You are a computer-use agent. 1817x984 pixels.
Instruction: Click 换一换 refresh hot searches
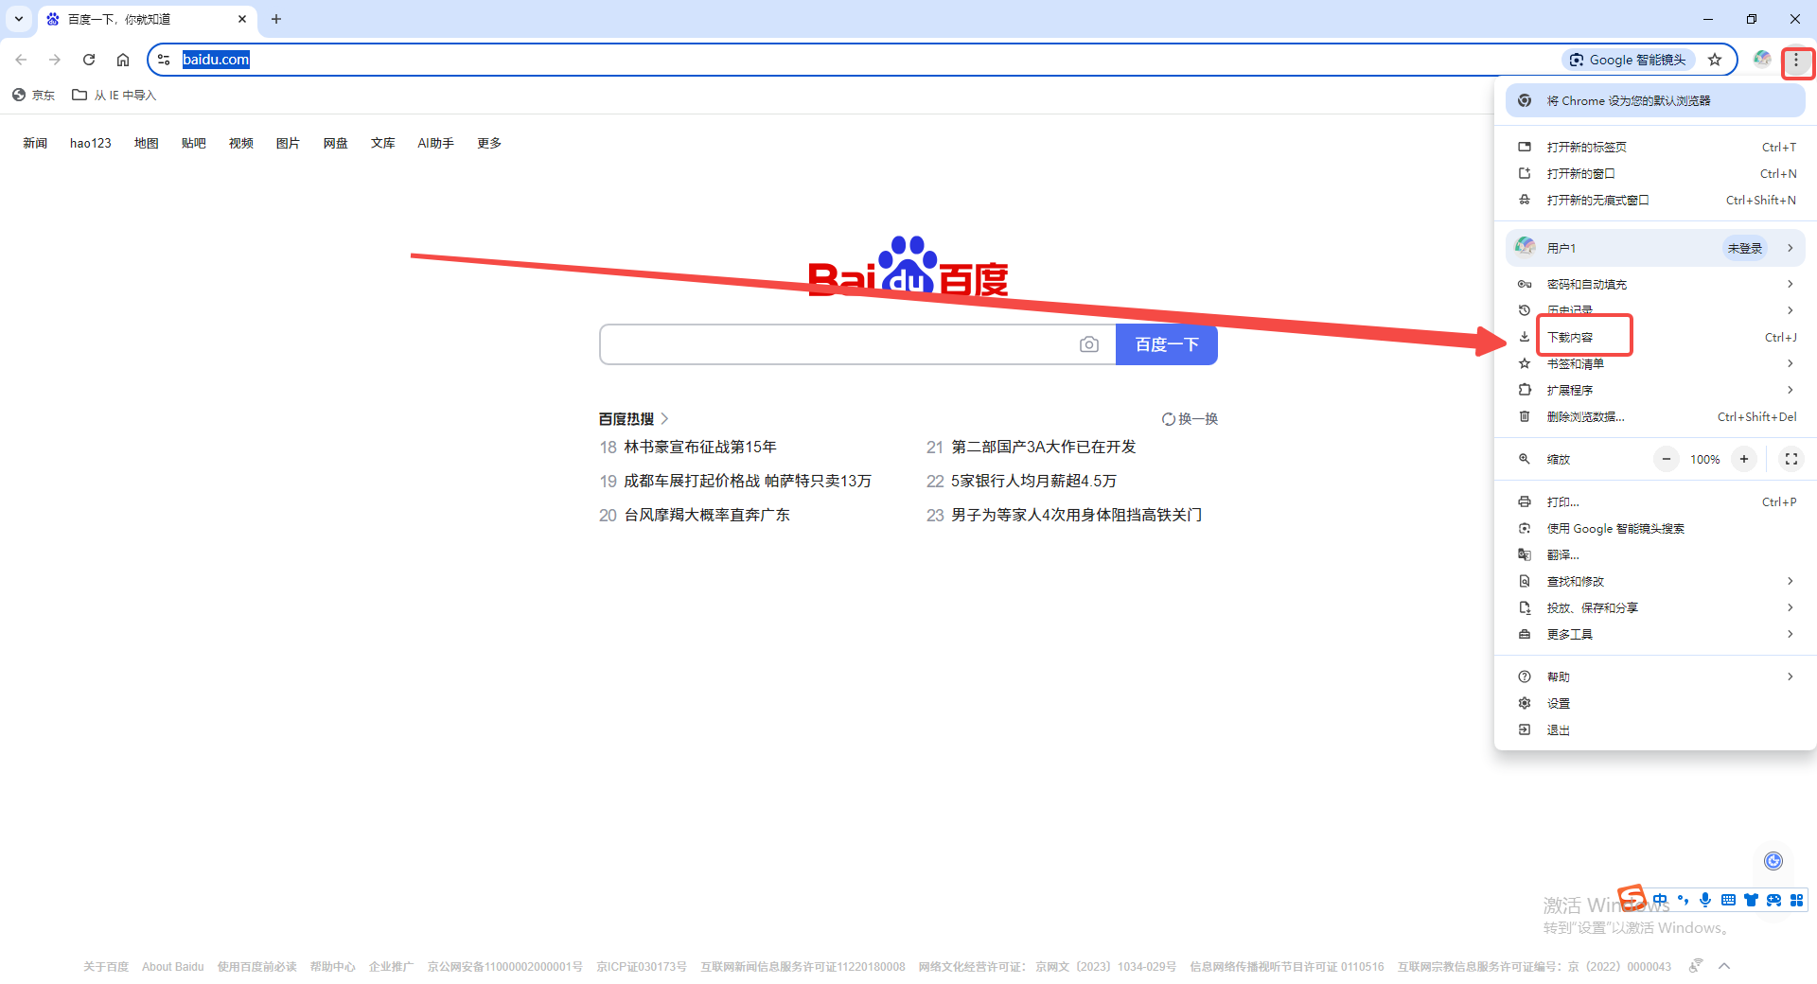(1190, 418)
